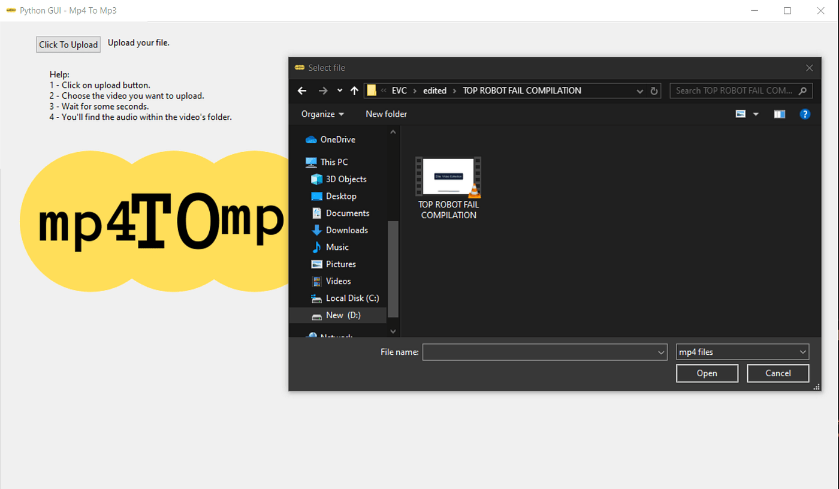This screenshot has width=839, height=489.
Task: Show the preview pane
Action: point(779,113)
